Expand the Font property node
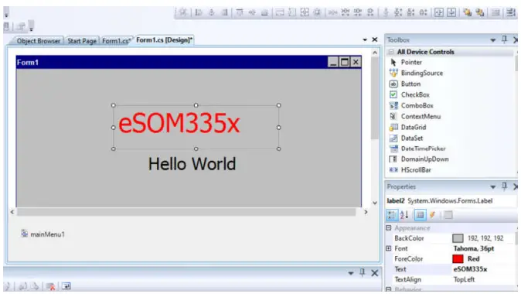The height and width of the screenshot is (294, 521). (x=388, y=248)
